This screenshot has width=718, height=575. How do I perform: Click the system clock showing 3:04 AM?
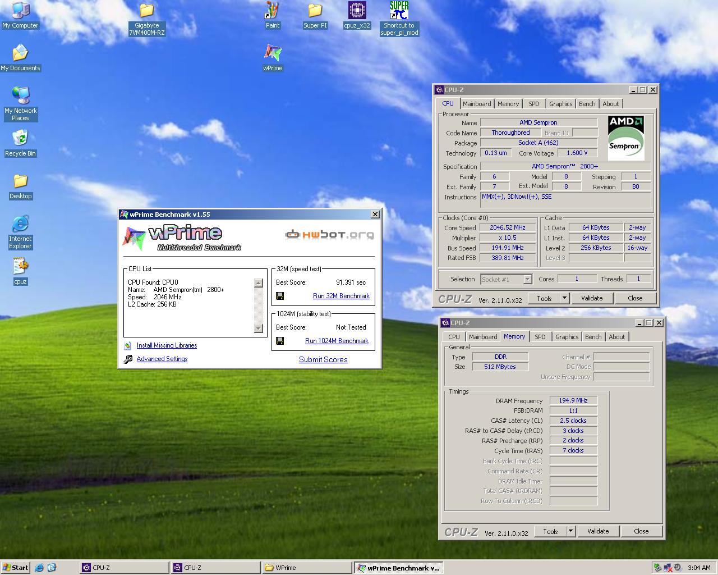[699, 568]
